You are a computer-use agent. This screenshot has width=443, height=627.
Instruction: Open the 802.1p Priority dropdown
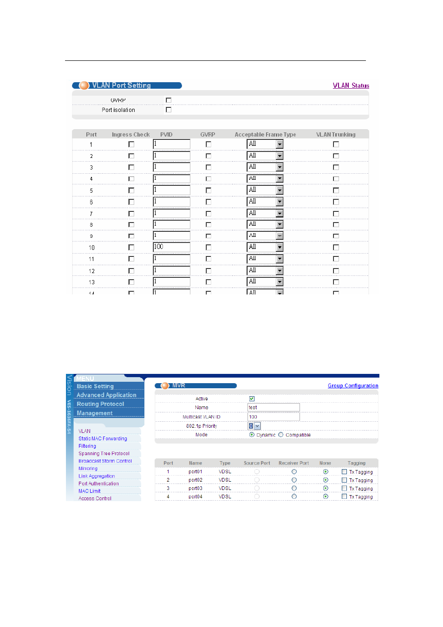[257, 426]
